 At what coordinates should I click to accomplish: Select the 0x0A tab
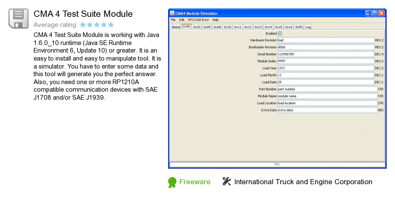tap(217, 27)
